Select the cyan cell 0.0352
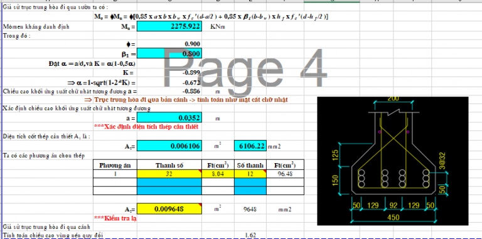Image resolution: width=482 pixels, height=239 pixels. (169, 118)
